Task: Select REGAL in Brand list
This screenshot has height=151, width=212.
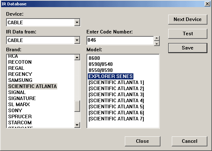Action: click(16, 68)
